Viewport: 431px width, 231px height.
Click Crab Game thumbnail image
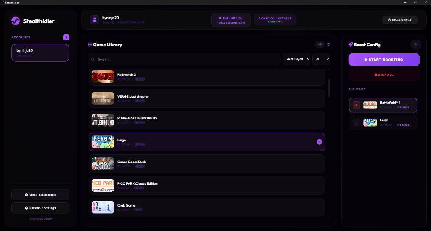(103, 207)
